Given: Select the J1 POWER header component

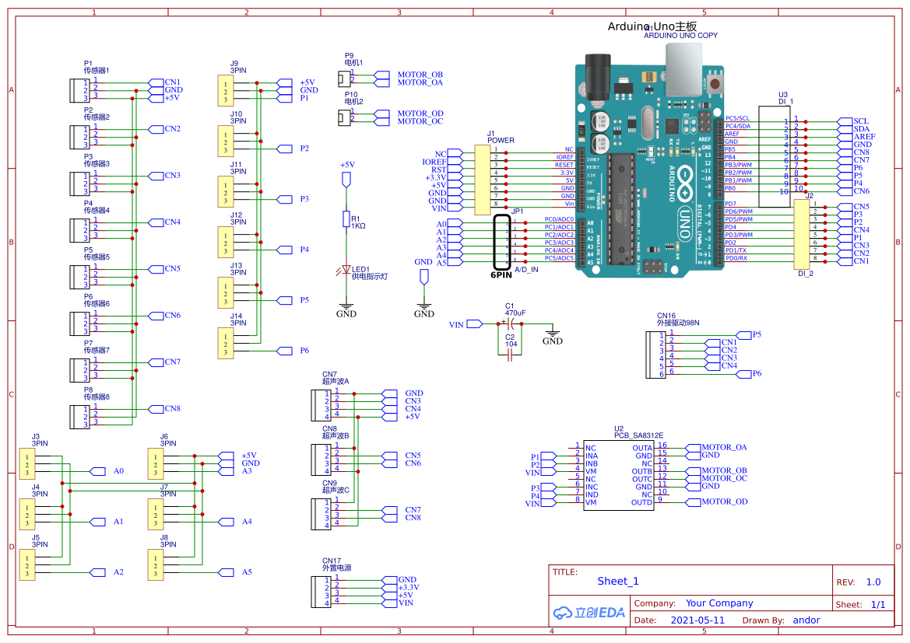Looking at the screenshot, I should coord(483,180).
